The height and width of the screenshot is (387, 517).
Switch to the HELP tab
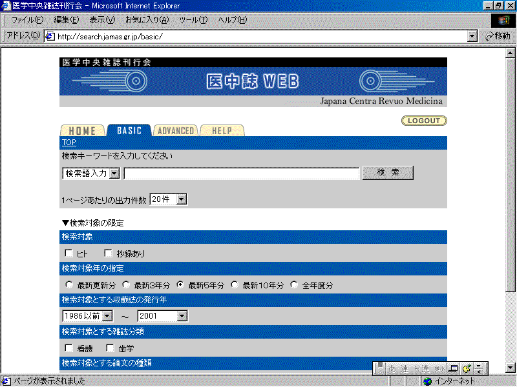[222, 131]
